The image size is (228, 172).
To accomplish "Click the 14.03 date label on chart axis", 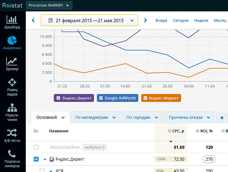I will (125, 86).
